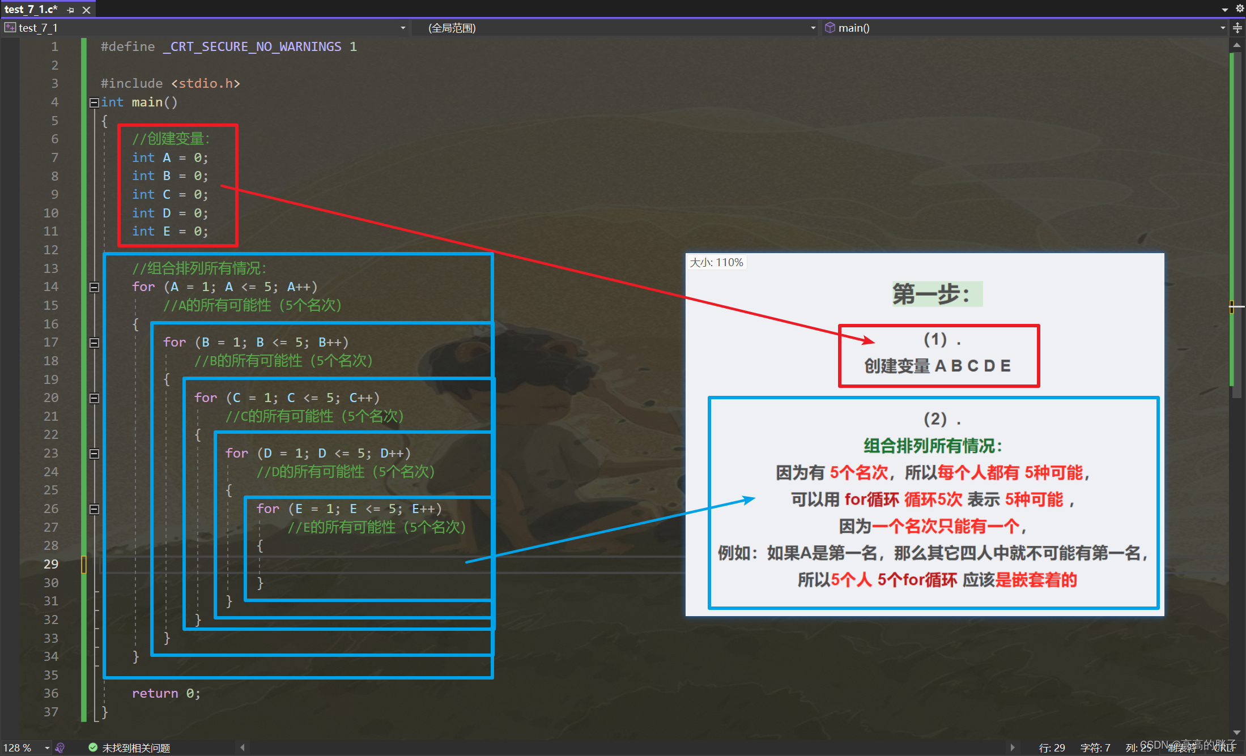Click the vertical scrollbar down arrow
This screenshot has width=1246, height=756.
(1237, 732)
